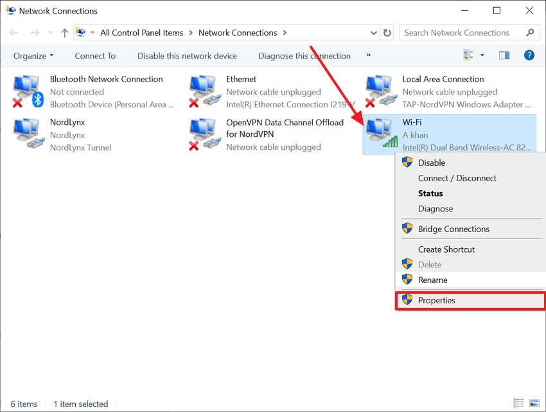The image size is (546, 412).
Task: Switch to large icons view in status bar
Action: (x=534, y=403)
